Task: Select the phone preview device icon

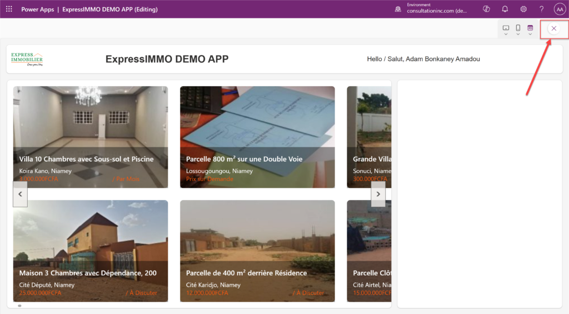Action: coord(518,29)
